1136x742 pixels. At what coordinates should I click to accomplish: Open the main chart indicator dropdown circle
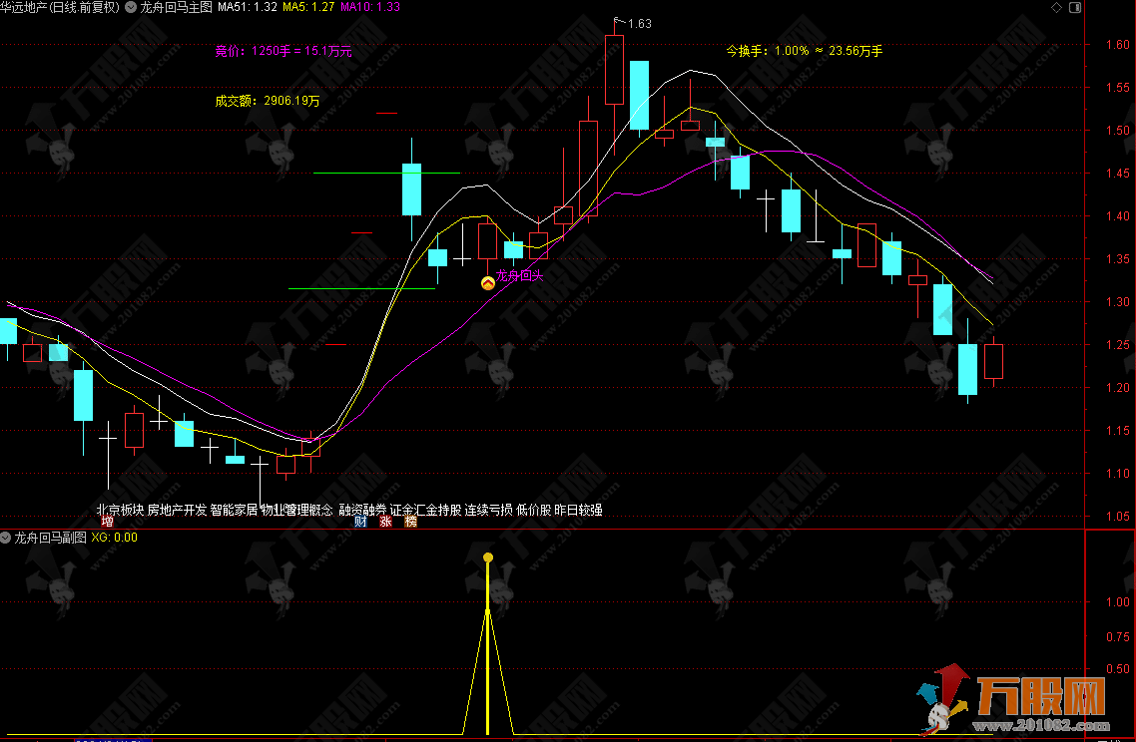click(x=131, y=7)
